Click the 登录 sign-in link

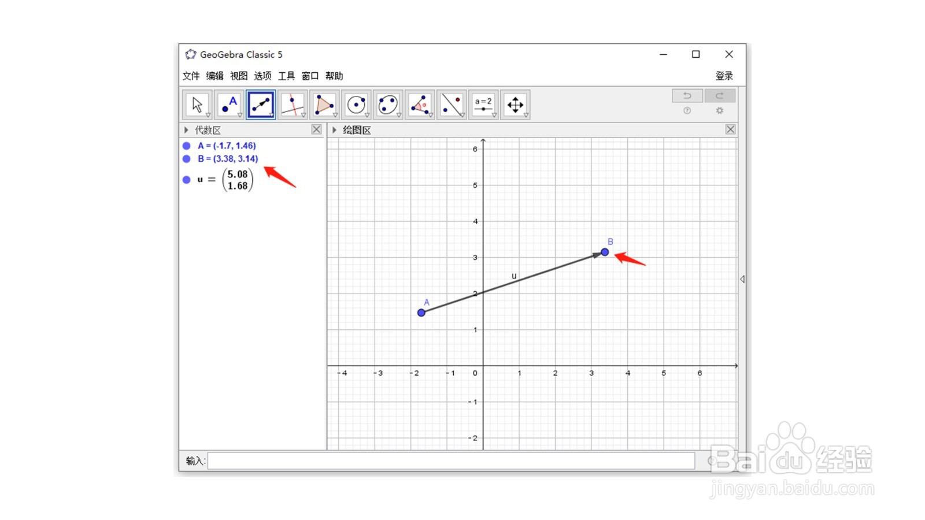pos(724,76)
